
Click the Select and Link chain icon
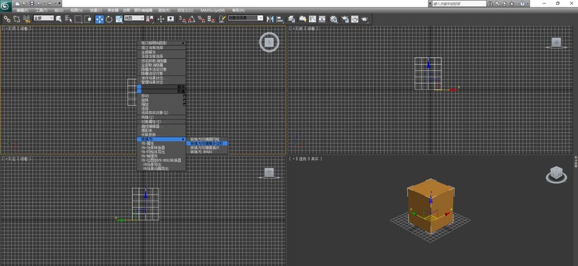[7, 19]
